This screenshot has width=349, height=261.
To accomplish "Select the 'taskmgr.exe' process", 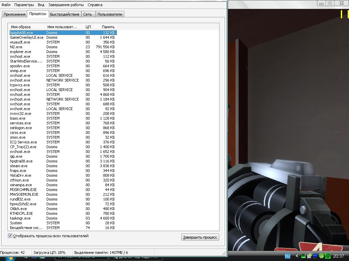I will [63, 218].
